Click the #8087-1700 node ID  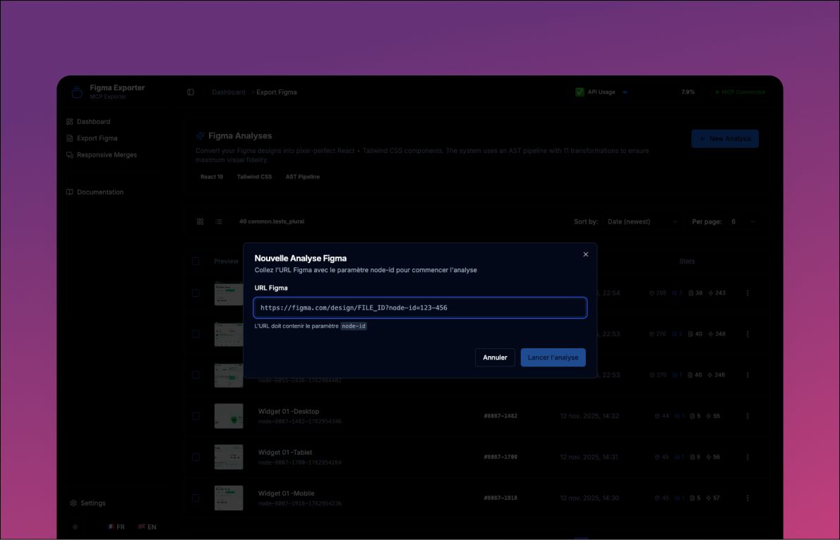pos(500,457)
